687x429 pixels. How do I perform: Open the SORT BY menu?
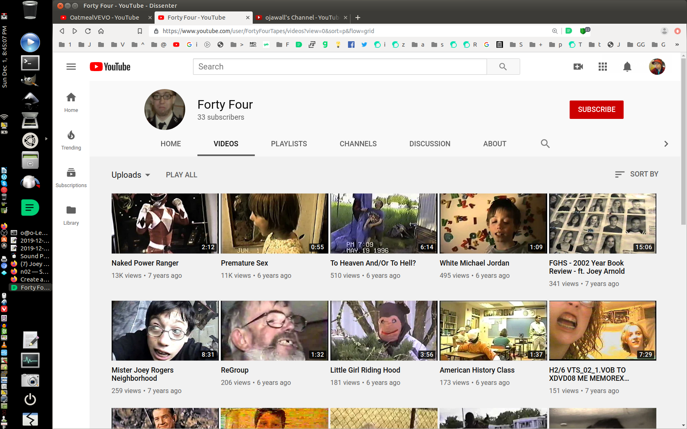637,174
